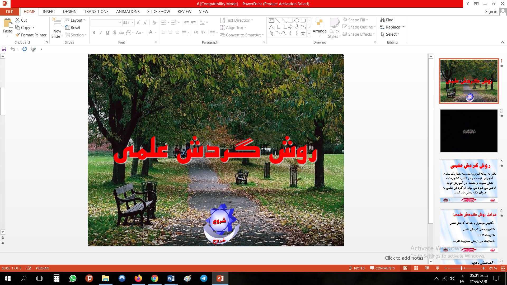This screenshot has width=507, height=285.
Task: Click the zoom slider handle
Action: click(461, 268)
